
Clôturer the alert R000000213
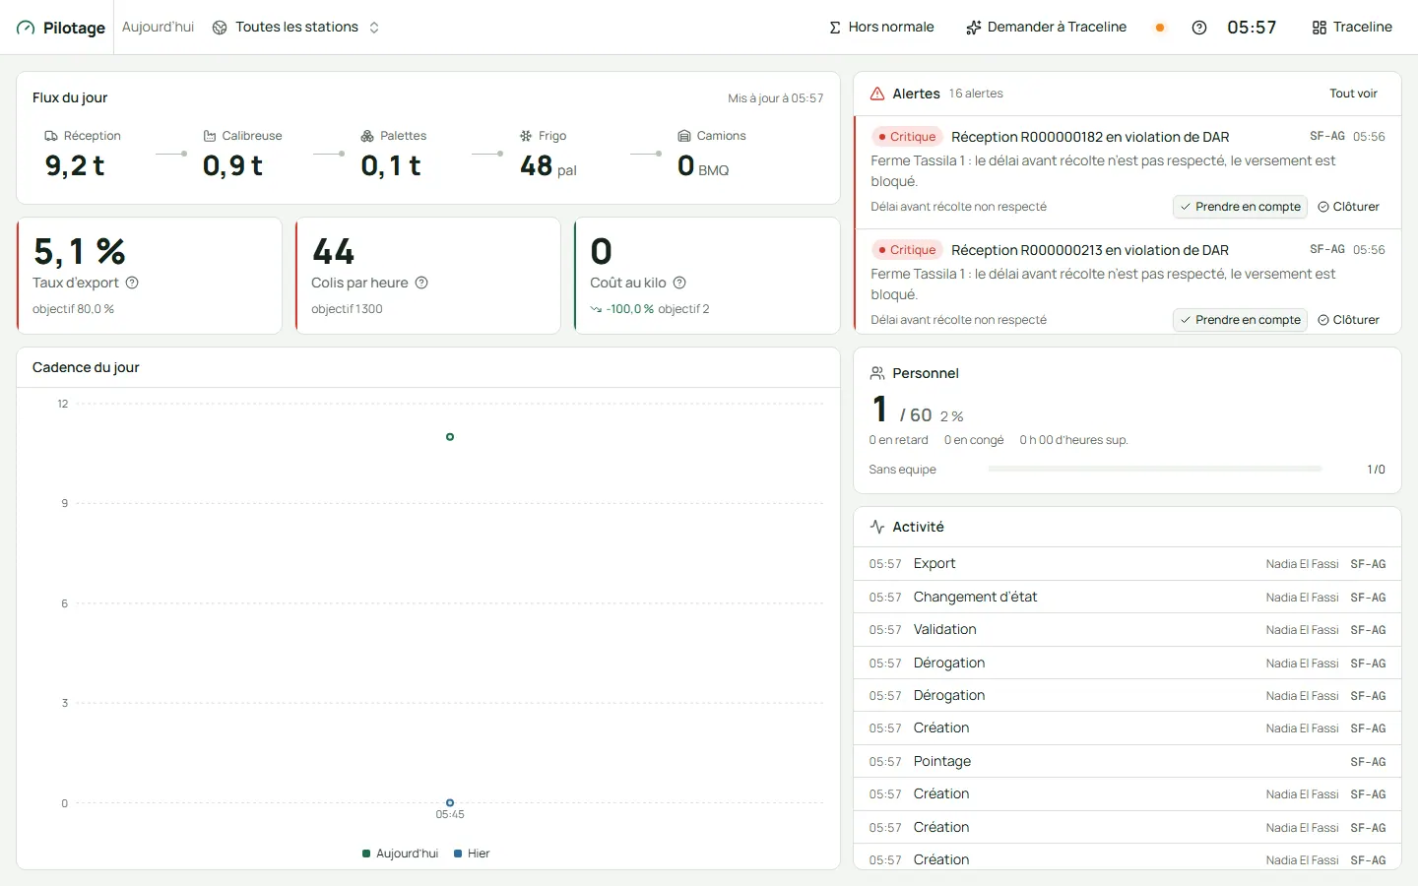[x=1348, y=320]
